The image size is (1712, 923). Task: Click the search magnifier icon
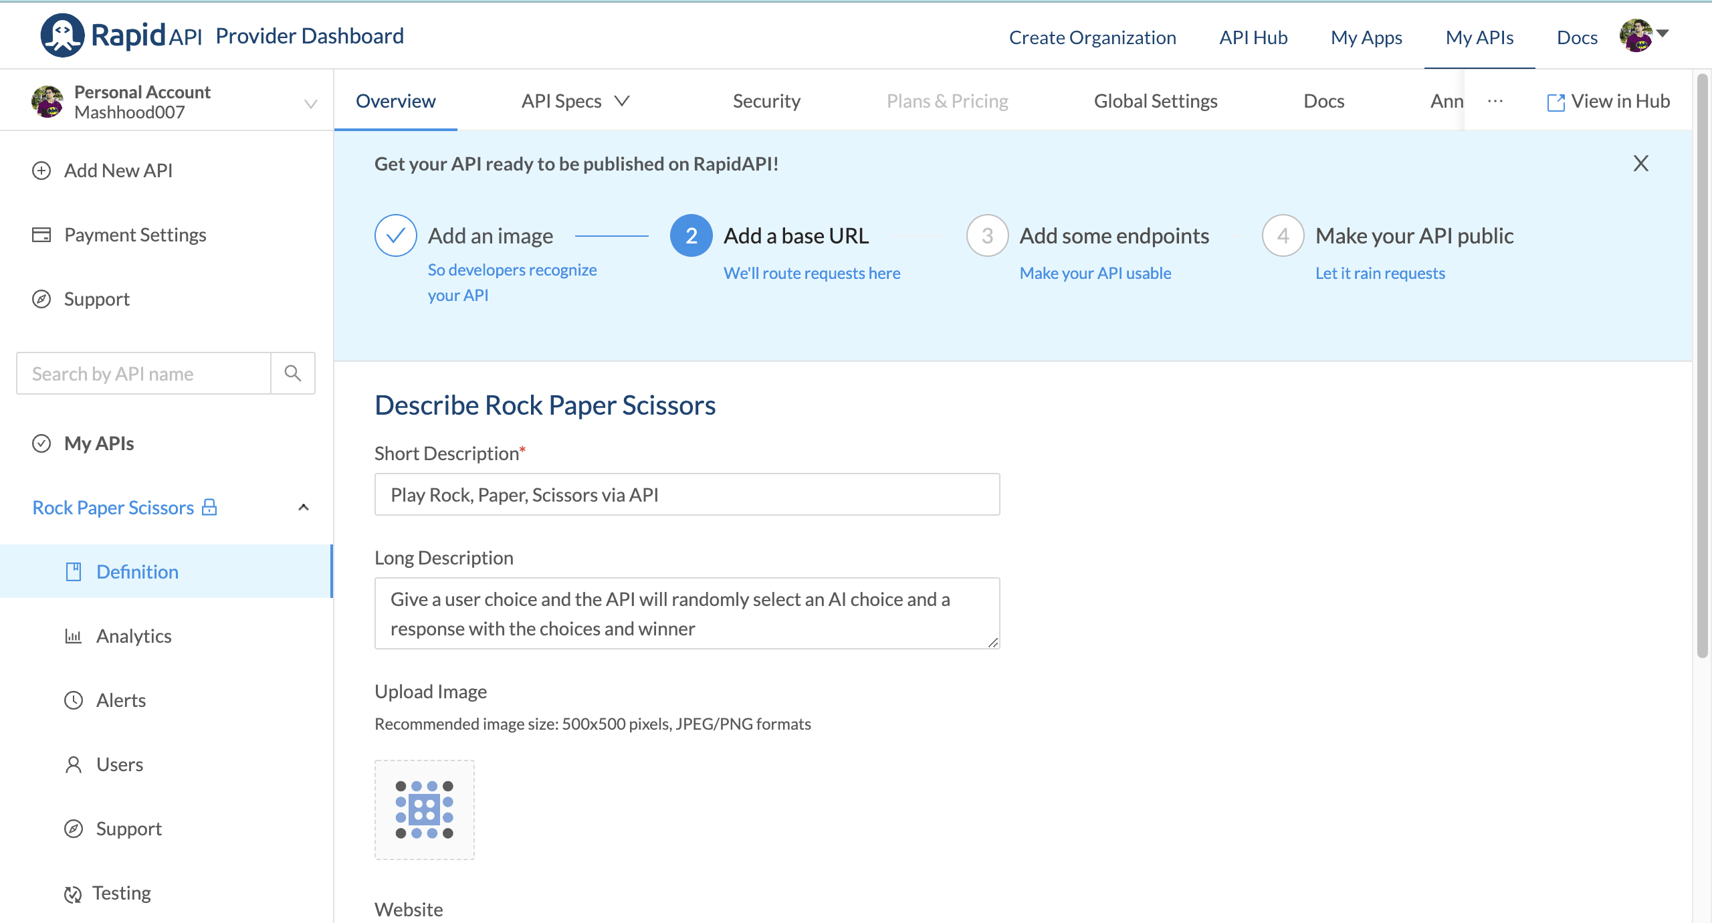pos(292,373)
